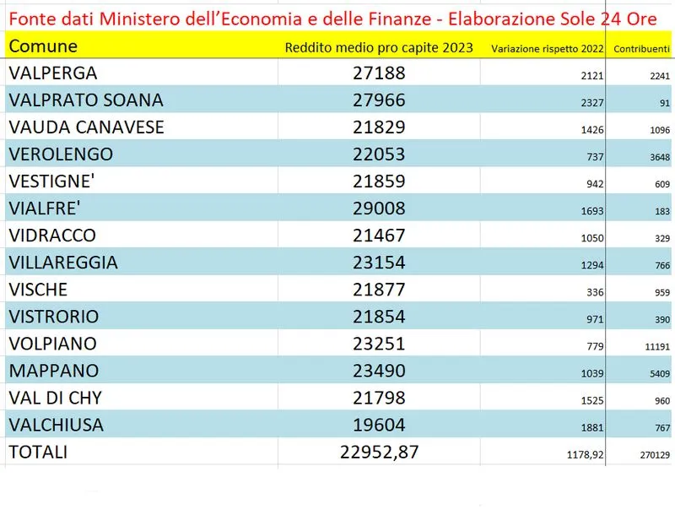Click VALCHIUSA income value 19604
This screenshot has height=531, width=675.
[379, 425]
